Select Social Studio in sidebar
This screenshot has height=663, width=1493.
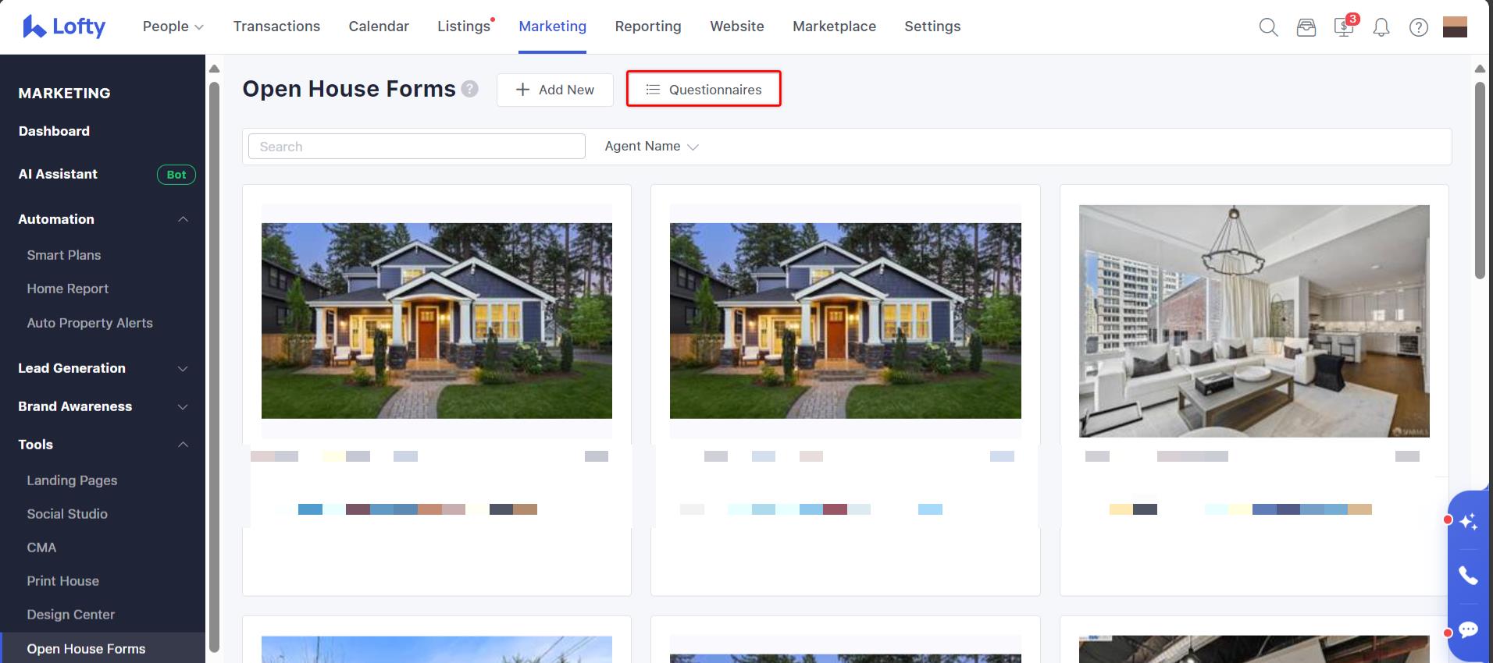tap(67, 514)
